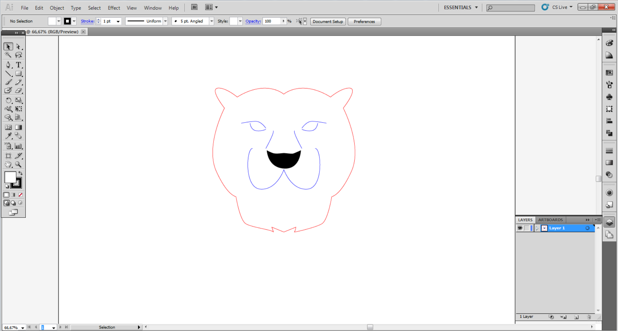Select the Pencil tool
618x331 pixels.
pyautogui.click(x=18, y=82)
